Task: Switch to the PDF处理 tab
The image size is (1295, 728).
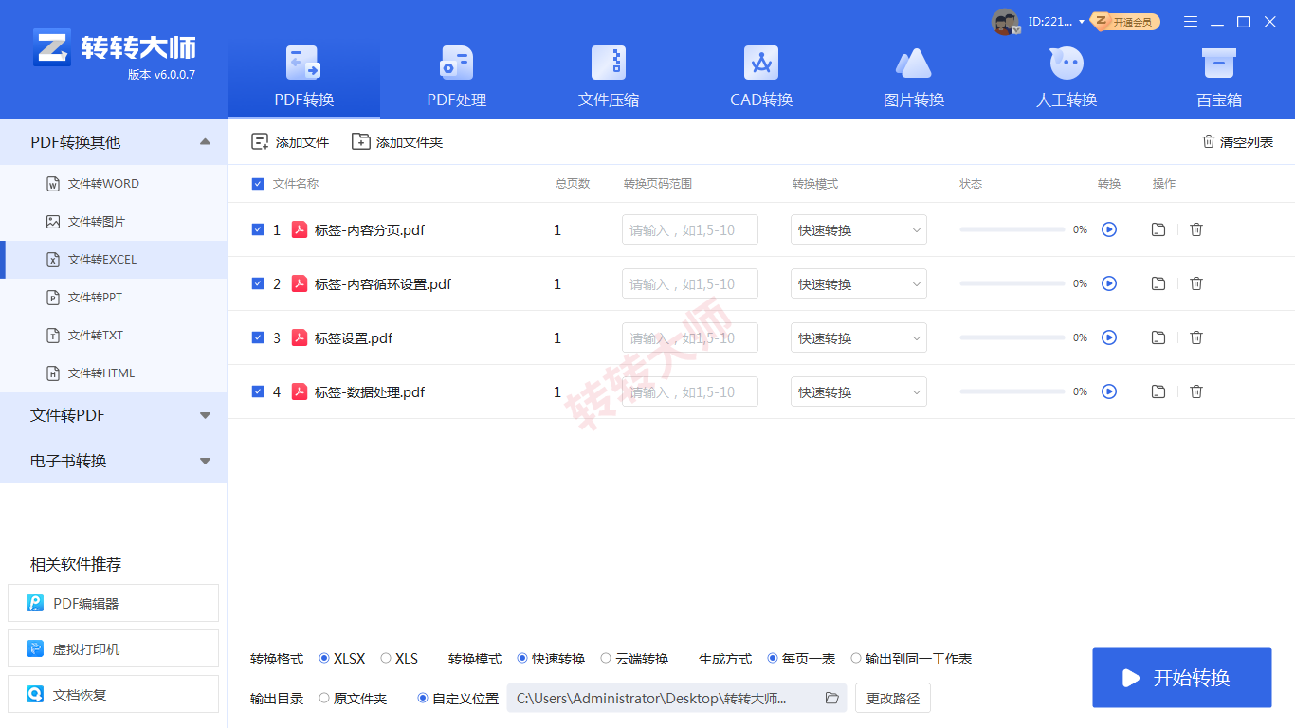Action: (457, 78)
